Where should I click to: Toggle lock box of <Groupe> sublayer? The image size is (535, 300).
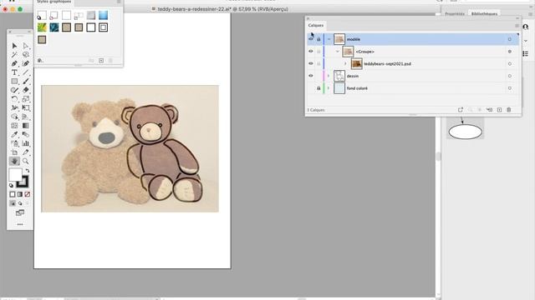pos(318,52)
